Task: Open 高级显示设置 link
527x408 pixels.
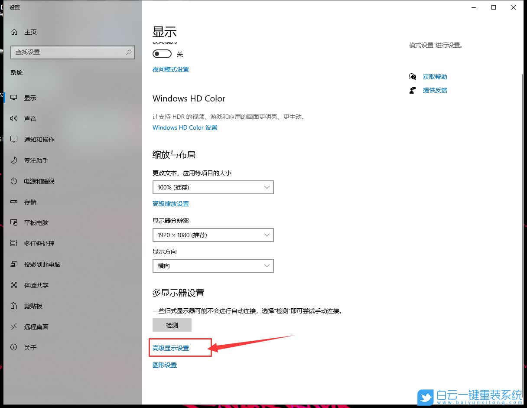Action: pyautogui.click(x=170, y=348)
